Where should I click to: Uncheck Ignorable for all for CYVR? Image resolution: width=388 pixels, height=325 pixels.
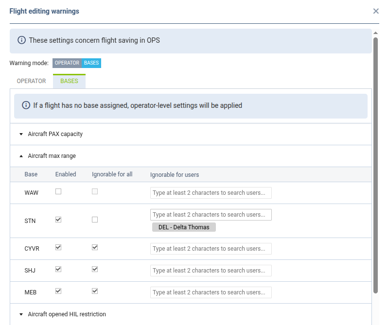pos(95,247)
